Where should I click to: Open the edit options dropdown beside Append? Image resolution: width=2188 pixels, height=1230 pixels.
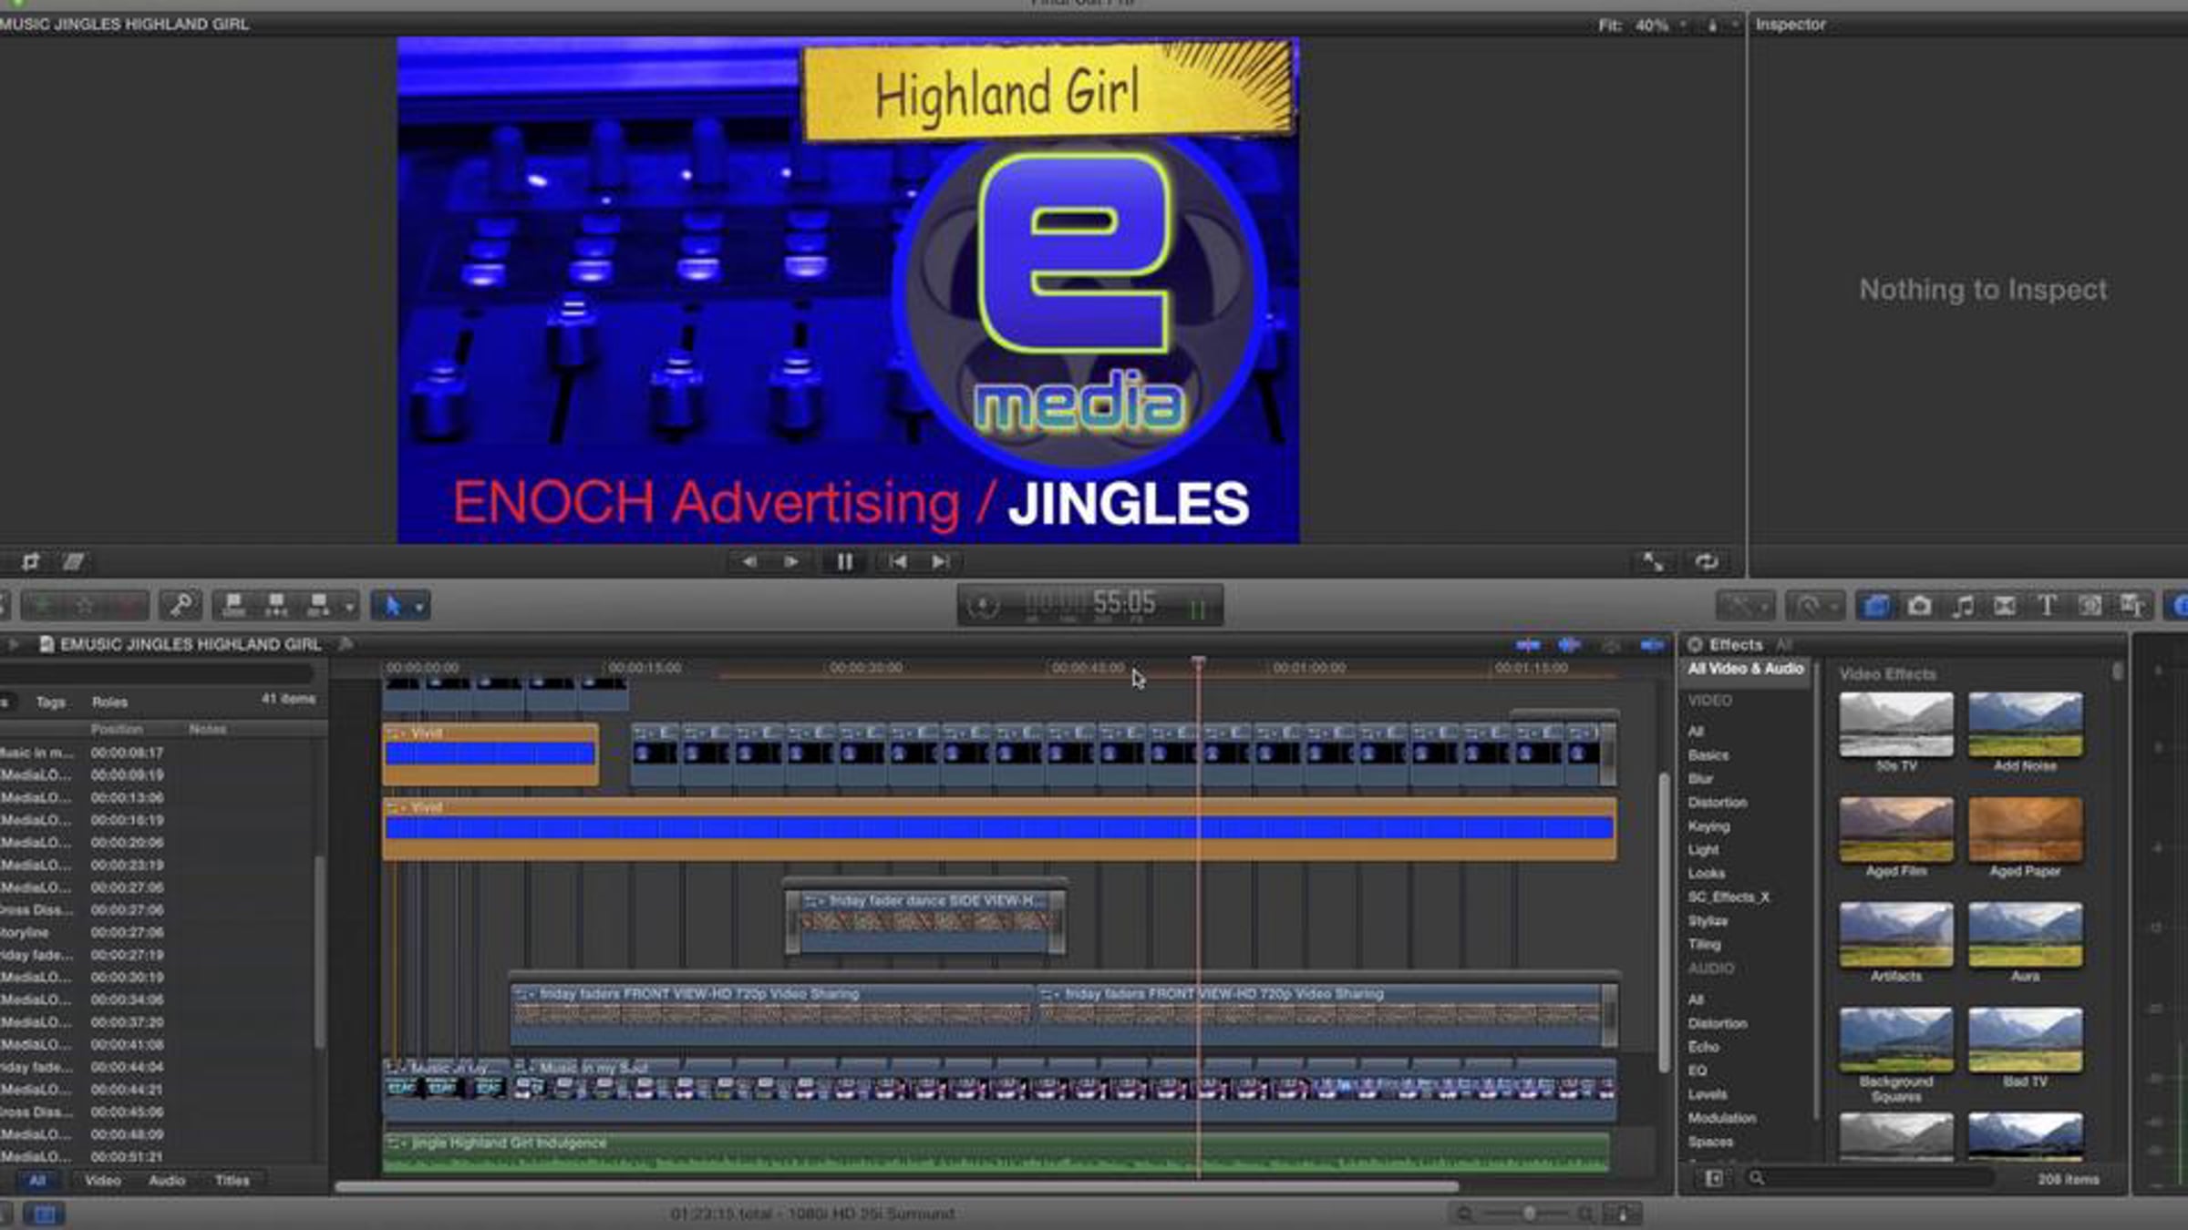(x=349, y=606)
